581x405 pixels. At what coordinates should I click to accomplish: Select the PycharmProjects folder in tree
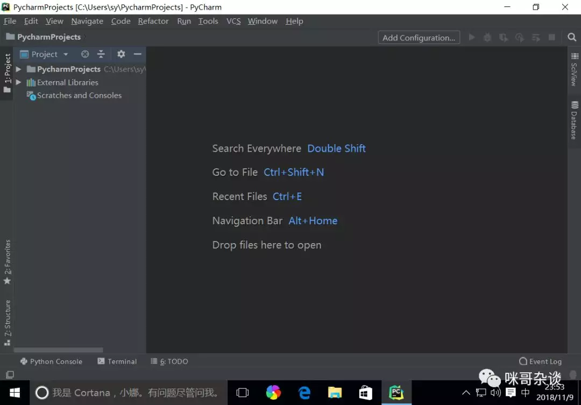[x=68, y=69]
